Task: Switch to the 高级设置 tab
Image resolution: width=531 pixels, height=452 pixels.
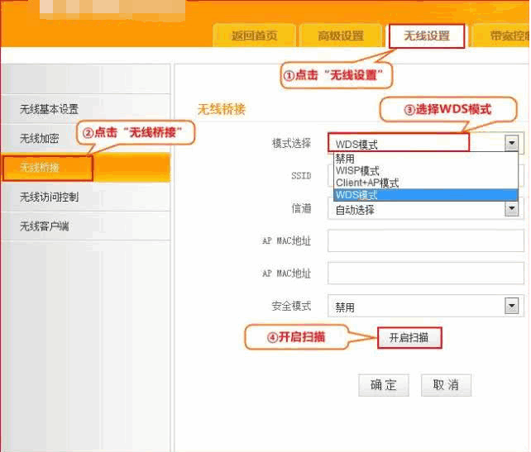Action: [341, 36]
